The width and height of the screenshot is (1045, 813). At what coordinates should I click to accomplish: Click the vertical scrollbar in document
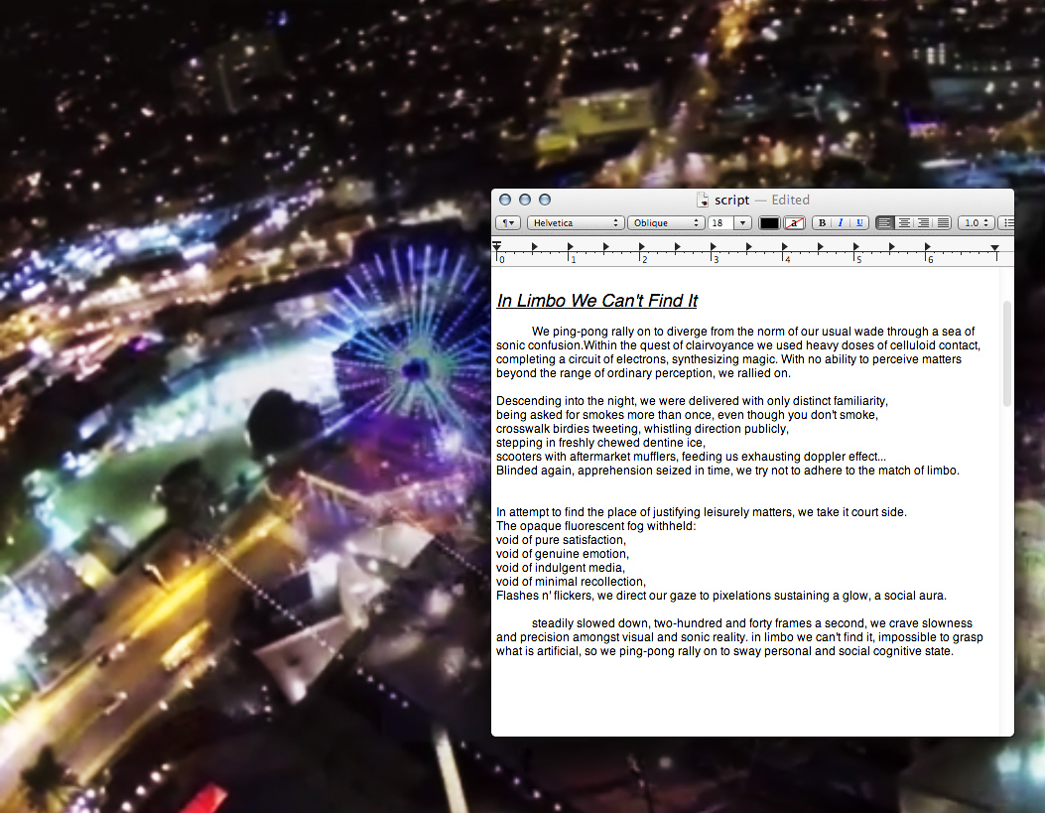(x=1007, y=354)
